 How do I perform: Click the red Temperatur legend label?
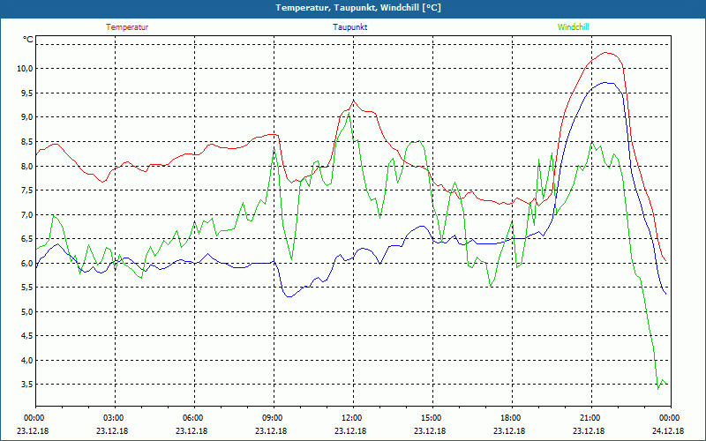point(127,27)
